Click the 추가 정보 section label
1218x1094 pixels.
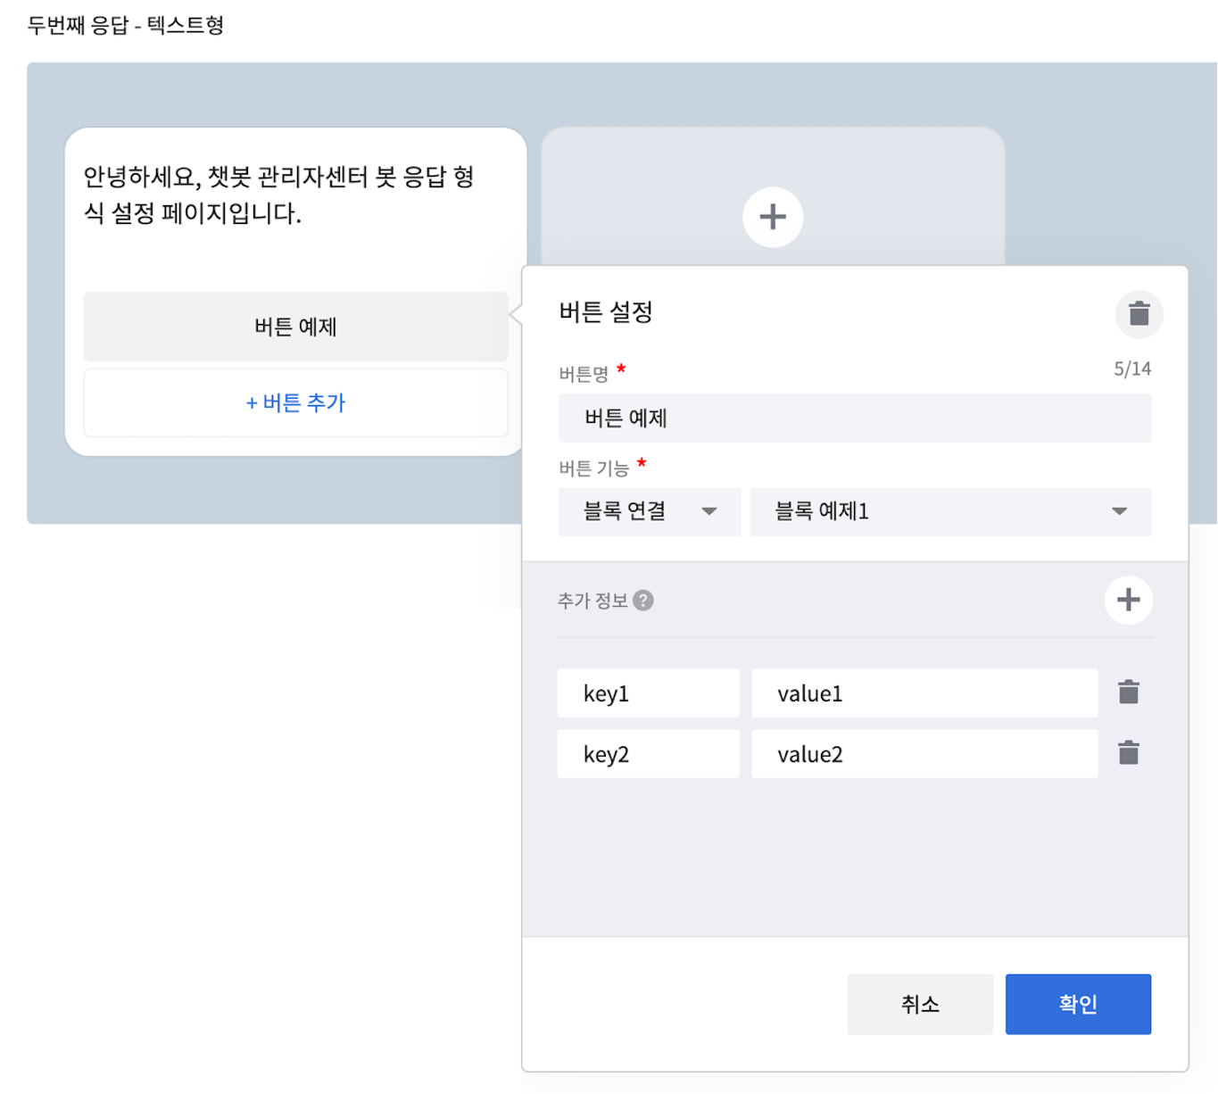click(x=592, y=601)
